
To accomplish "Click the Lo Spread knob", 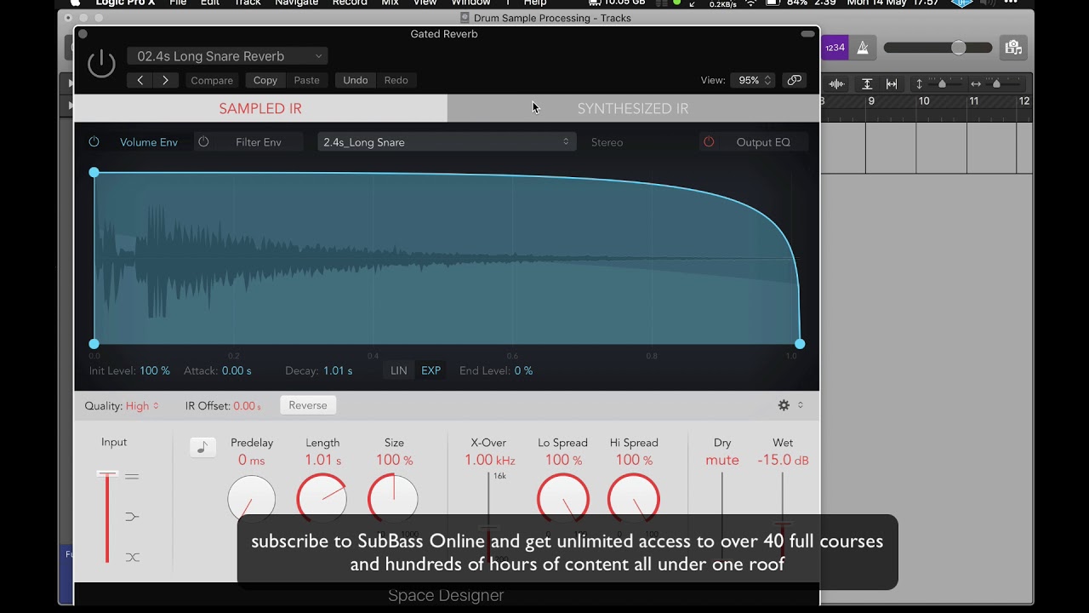I will pyautogui.click(x=563, y=499).
